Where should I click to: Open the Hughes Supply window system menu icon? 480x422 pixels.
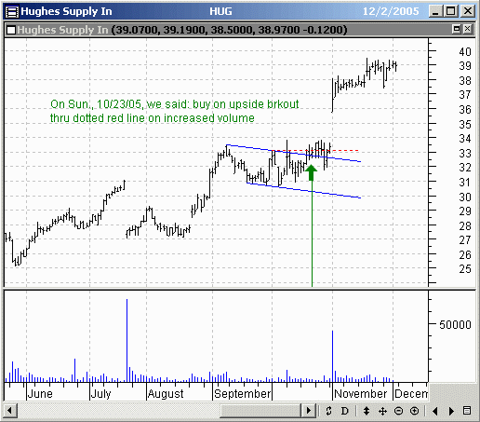pos(12,12)
